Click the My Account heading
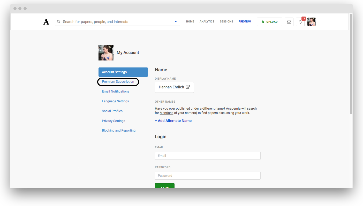363x206 pixels. point(128,53)
